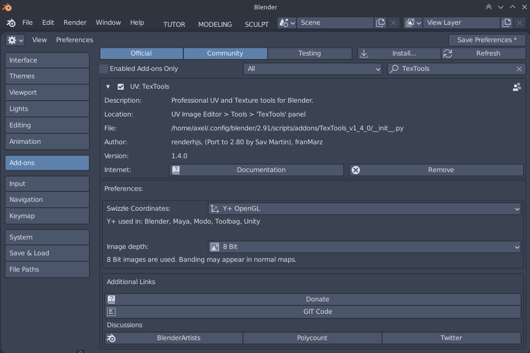530x353 pixels.
Task: Open BlenderArtists discussion link
Action: (174, 338)
